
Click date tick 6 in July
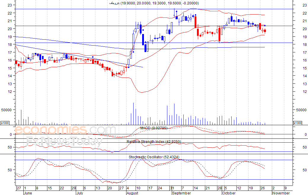point(85,188)
